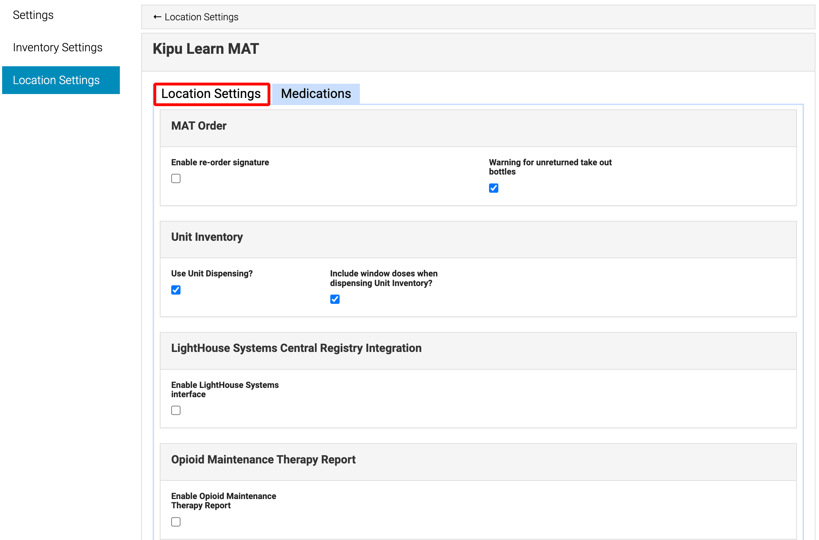Click LightHouse Systems Central Registry Integration header

pyautogui.click(x=296, y=348)
